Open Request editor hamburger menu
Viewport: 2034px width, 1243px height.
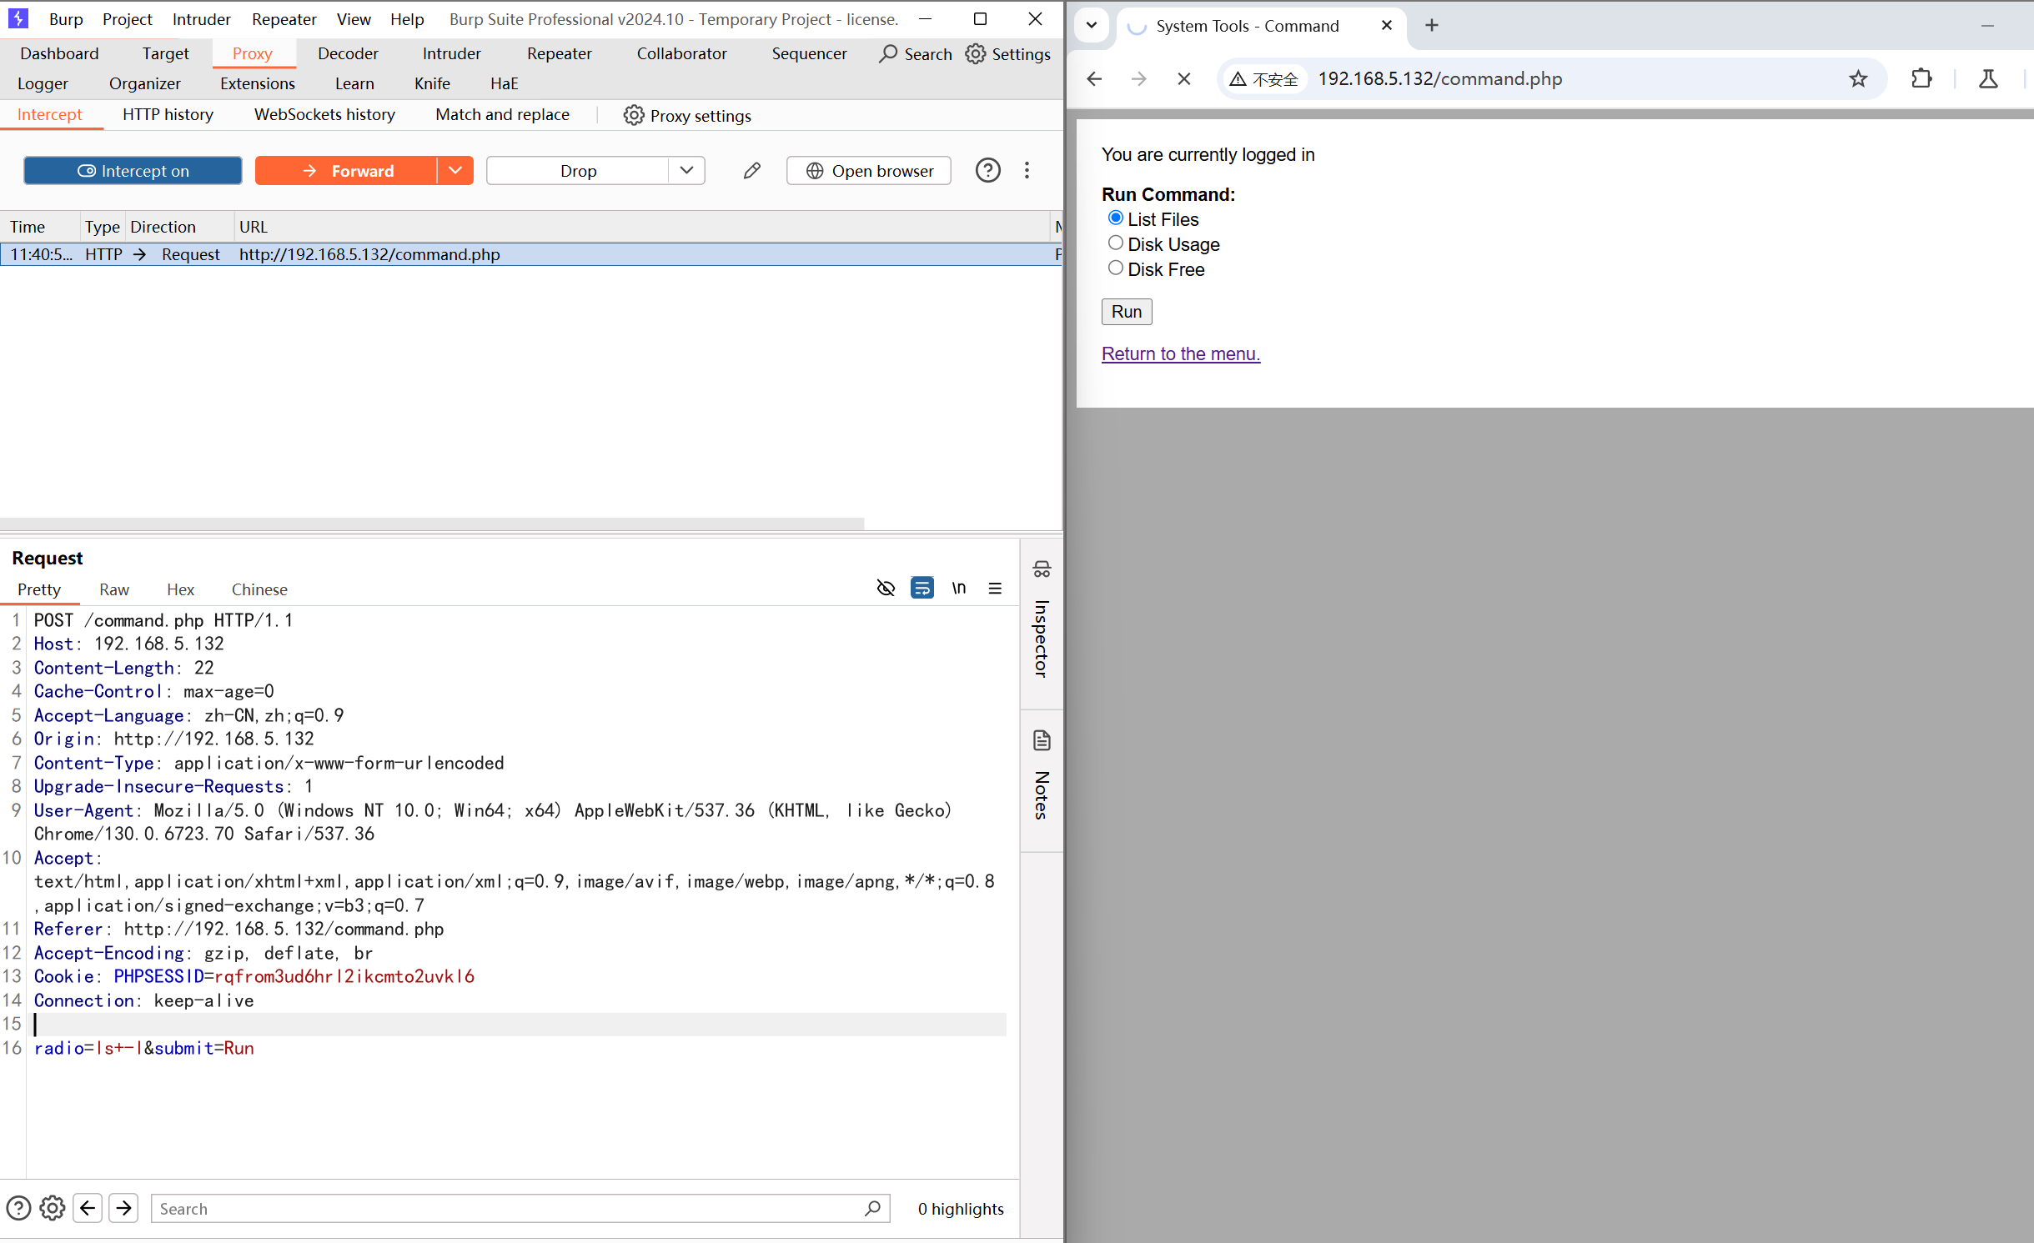tap(995, 589)
